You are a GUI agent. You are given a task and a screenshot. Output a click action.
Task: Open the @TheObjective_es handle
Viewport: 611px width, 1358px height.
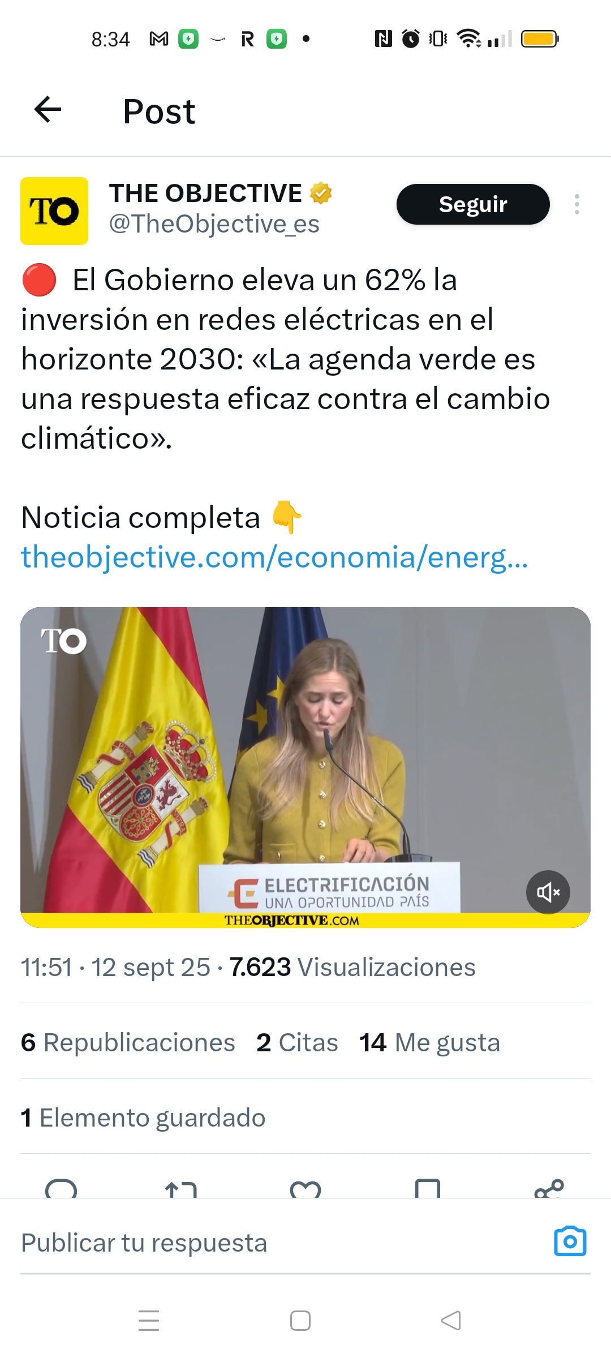click(214, 224)
